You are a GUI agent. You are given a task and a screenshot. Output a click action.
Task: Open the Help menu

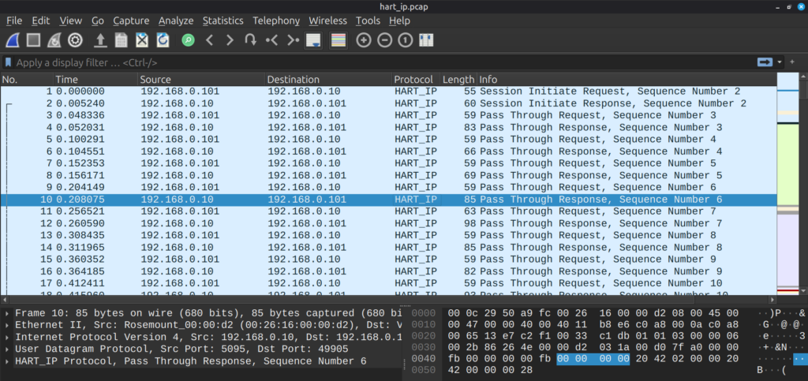click(x=399, y=21)
